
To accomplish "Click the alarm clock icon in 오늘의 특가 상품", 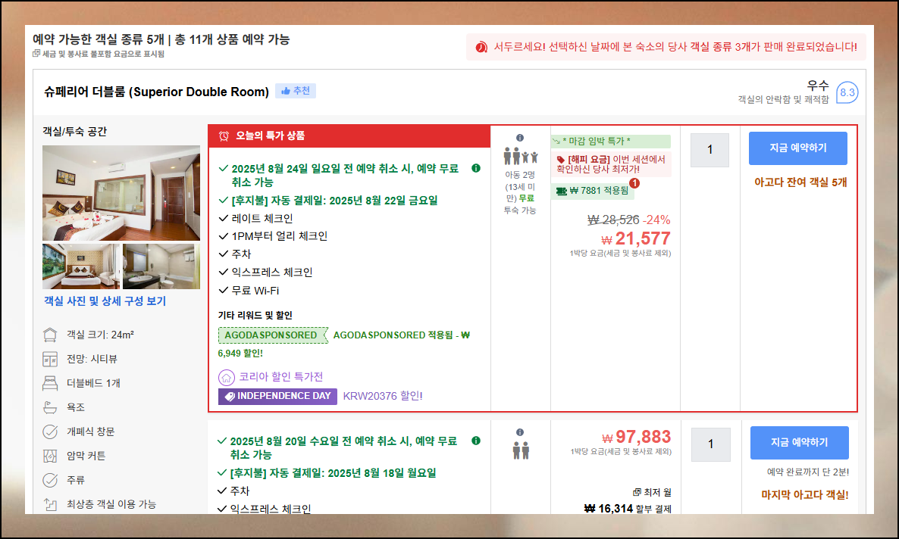I will coord(224,136).
